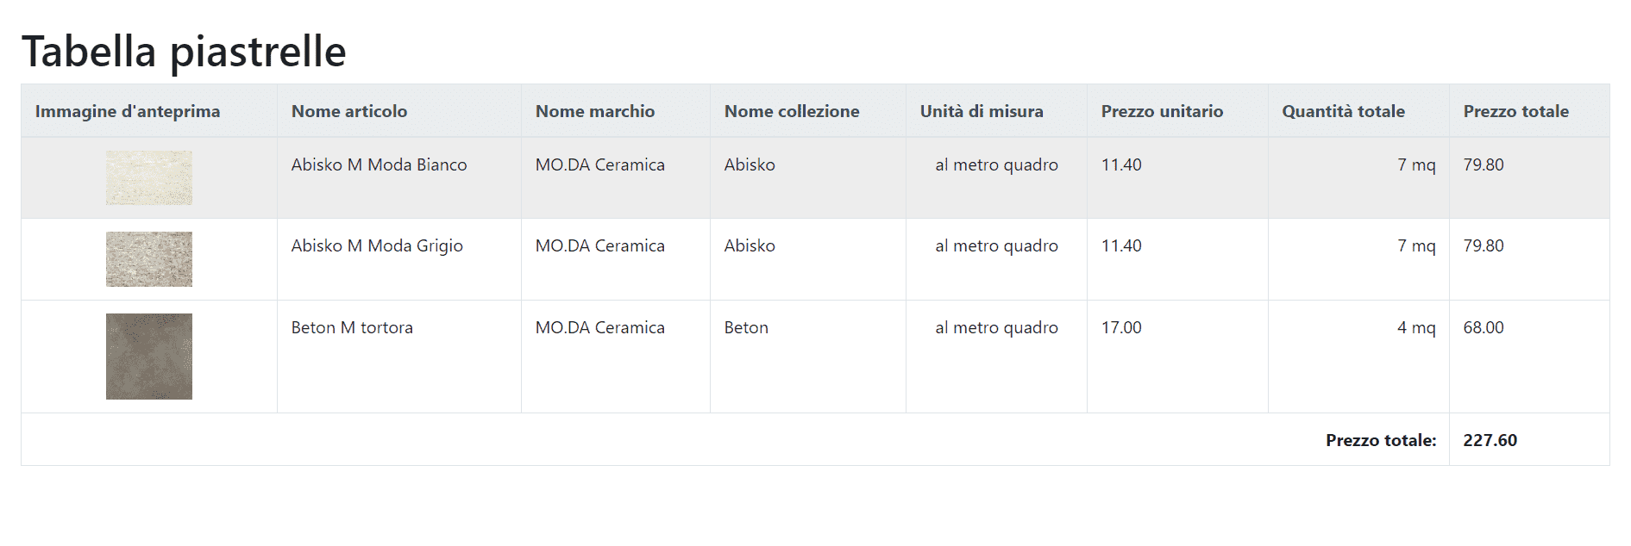The height and width of the screenshot is (546, 1631).
Task: Select the Prezzo totale column header
Action: click(1515, 111)
